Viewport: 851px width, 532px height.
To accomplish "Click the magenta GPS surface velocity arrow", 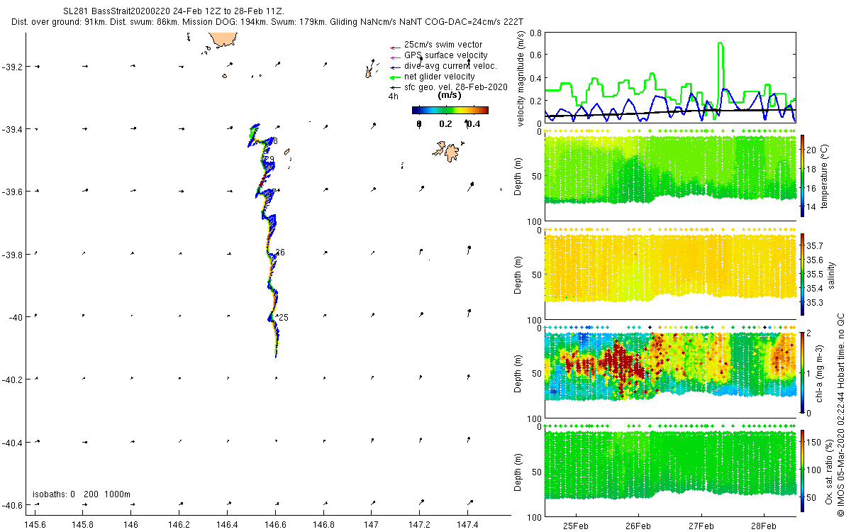I will [x=394, y=57].
